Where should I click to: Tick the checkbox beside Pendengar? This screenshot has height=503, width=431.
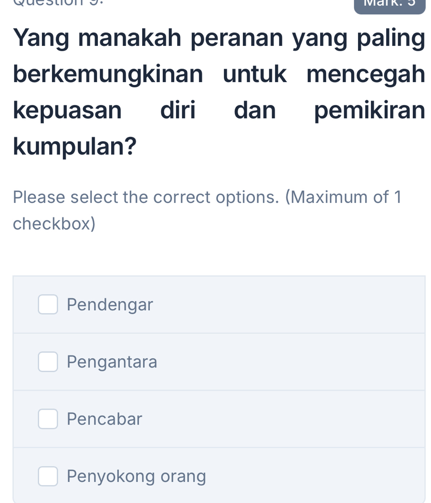tap(48, 304)
